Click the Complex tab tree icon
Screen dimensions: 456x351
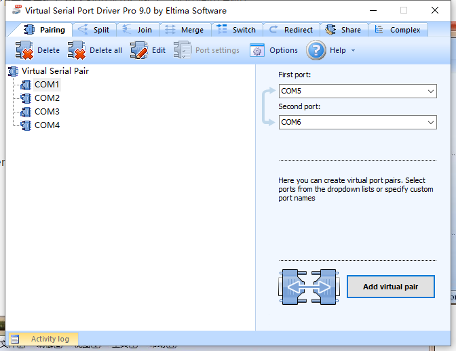(379, 29)
